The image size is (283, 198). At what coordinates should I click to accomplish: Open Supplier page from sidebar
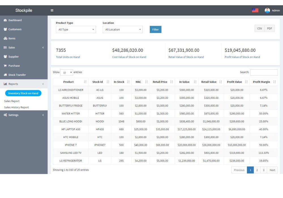[x=13, y=57]
